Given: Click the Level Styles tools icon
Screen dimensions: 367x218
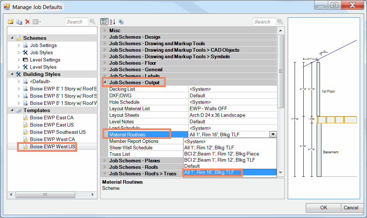Looking at the screenshot, I should pyautogui.click(x=25, y=67).
